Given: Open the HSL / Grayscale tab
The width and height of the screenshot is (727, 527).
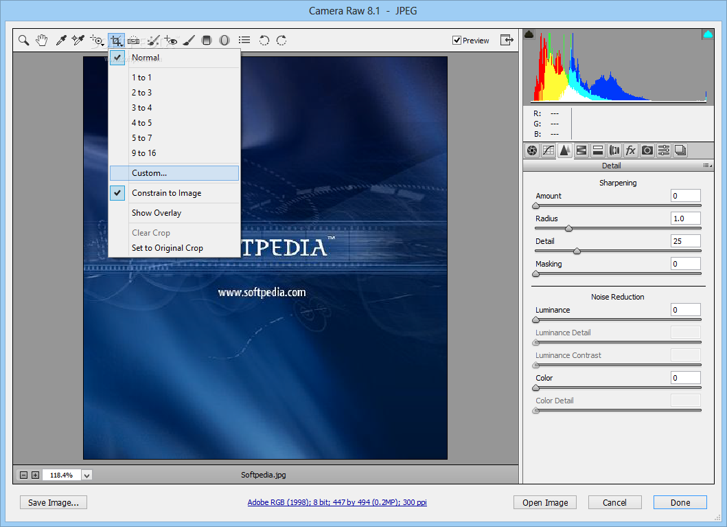Looking at the screenshot, I should (x=581, y=150).
